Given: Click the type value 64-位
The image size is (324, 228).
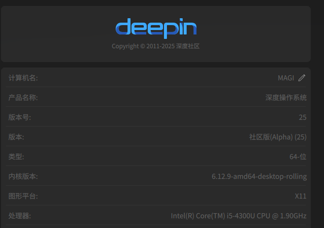Looking at the screenshot, I should click(x=298, y=157).
